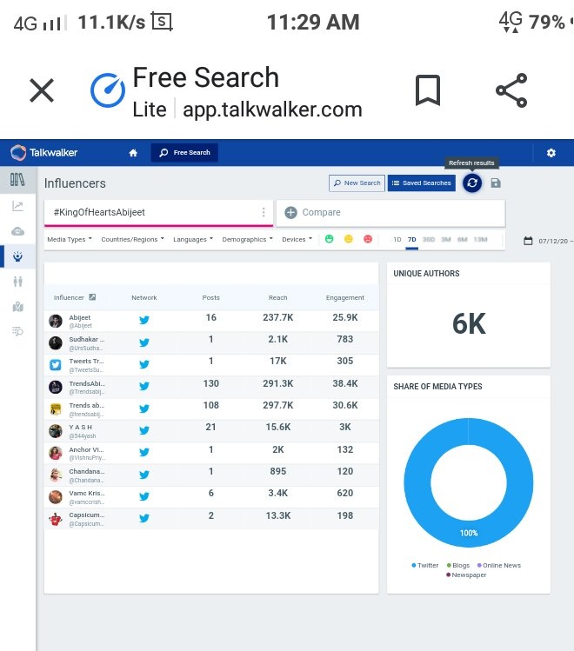Click 237.7K reach value for Abijeet
This screenshot has width=574, height=651.
[x=277, y=317]
